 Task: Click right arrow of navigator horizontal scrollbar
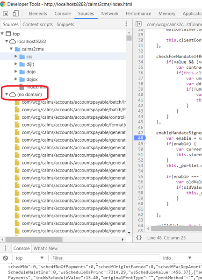(x=123, y=239)
